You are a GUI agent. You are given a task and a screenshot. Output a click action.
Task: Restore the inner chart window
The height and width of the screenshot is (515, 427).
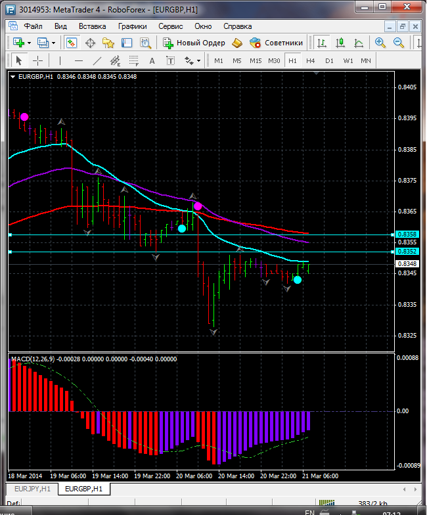[402, 26]
